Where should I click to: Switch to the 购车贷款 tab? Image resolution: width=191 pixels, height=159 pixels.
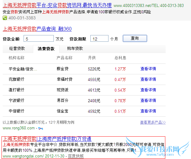coord(75,49)
